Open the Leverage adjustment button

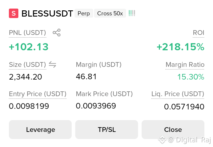(x=40, y=130)
